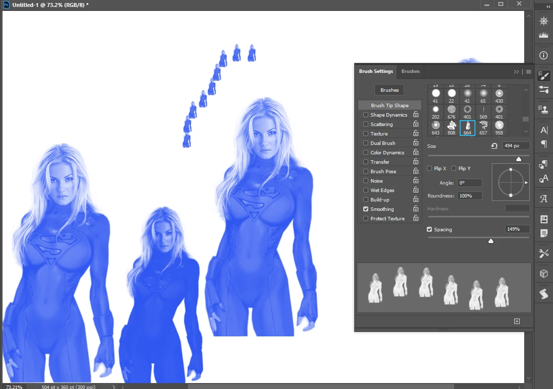
Task: Click the brush tip list down arrow
Action: coord(526,131)
